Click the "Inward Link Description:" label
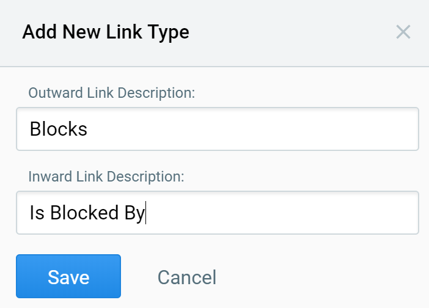 click(106, 177)
